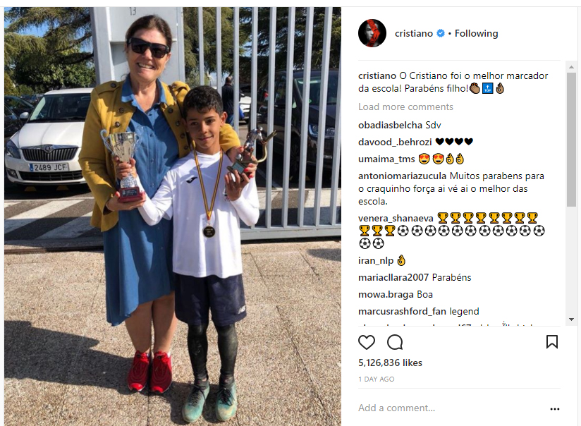Open venera_shanaeva's profile

coord(396,218)
